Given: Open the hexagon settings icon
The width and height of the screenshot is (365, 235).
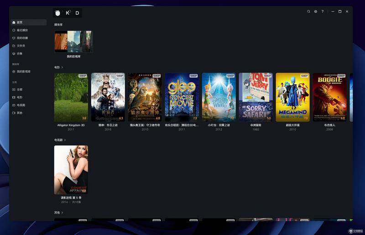Looking at the screenshot, I should tap(315, 11).
